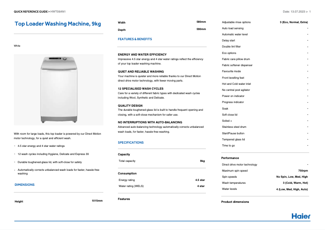Viewport: 325px width, 230px height.
Task: Click the bullet dot beside Auto load sensing
Action: click(x=308, y=28)
